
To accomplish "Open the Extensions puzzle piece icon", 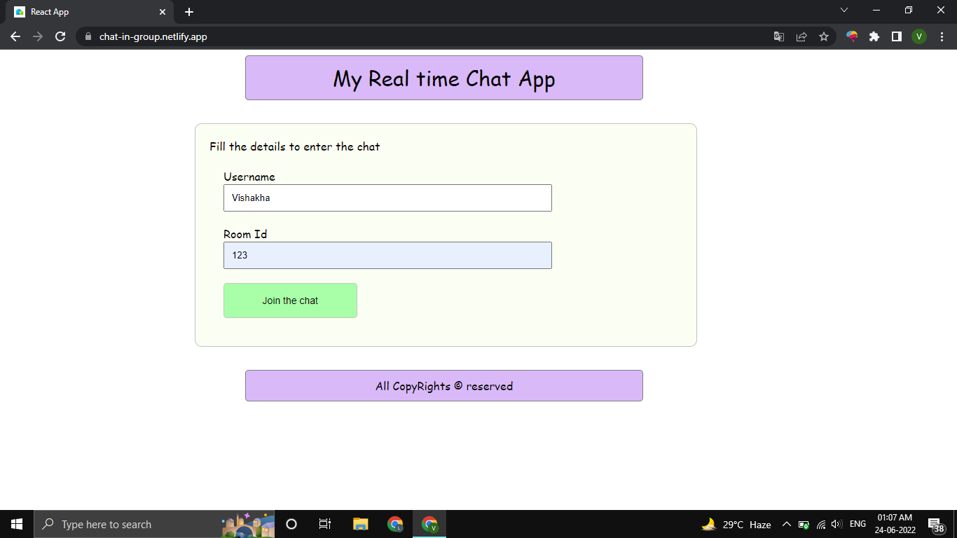I will coord(874,36).
